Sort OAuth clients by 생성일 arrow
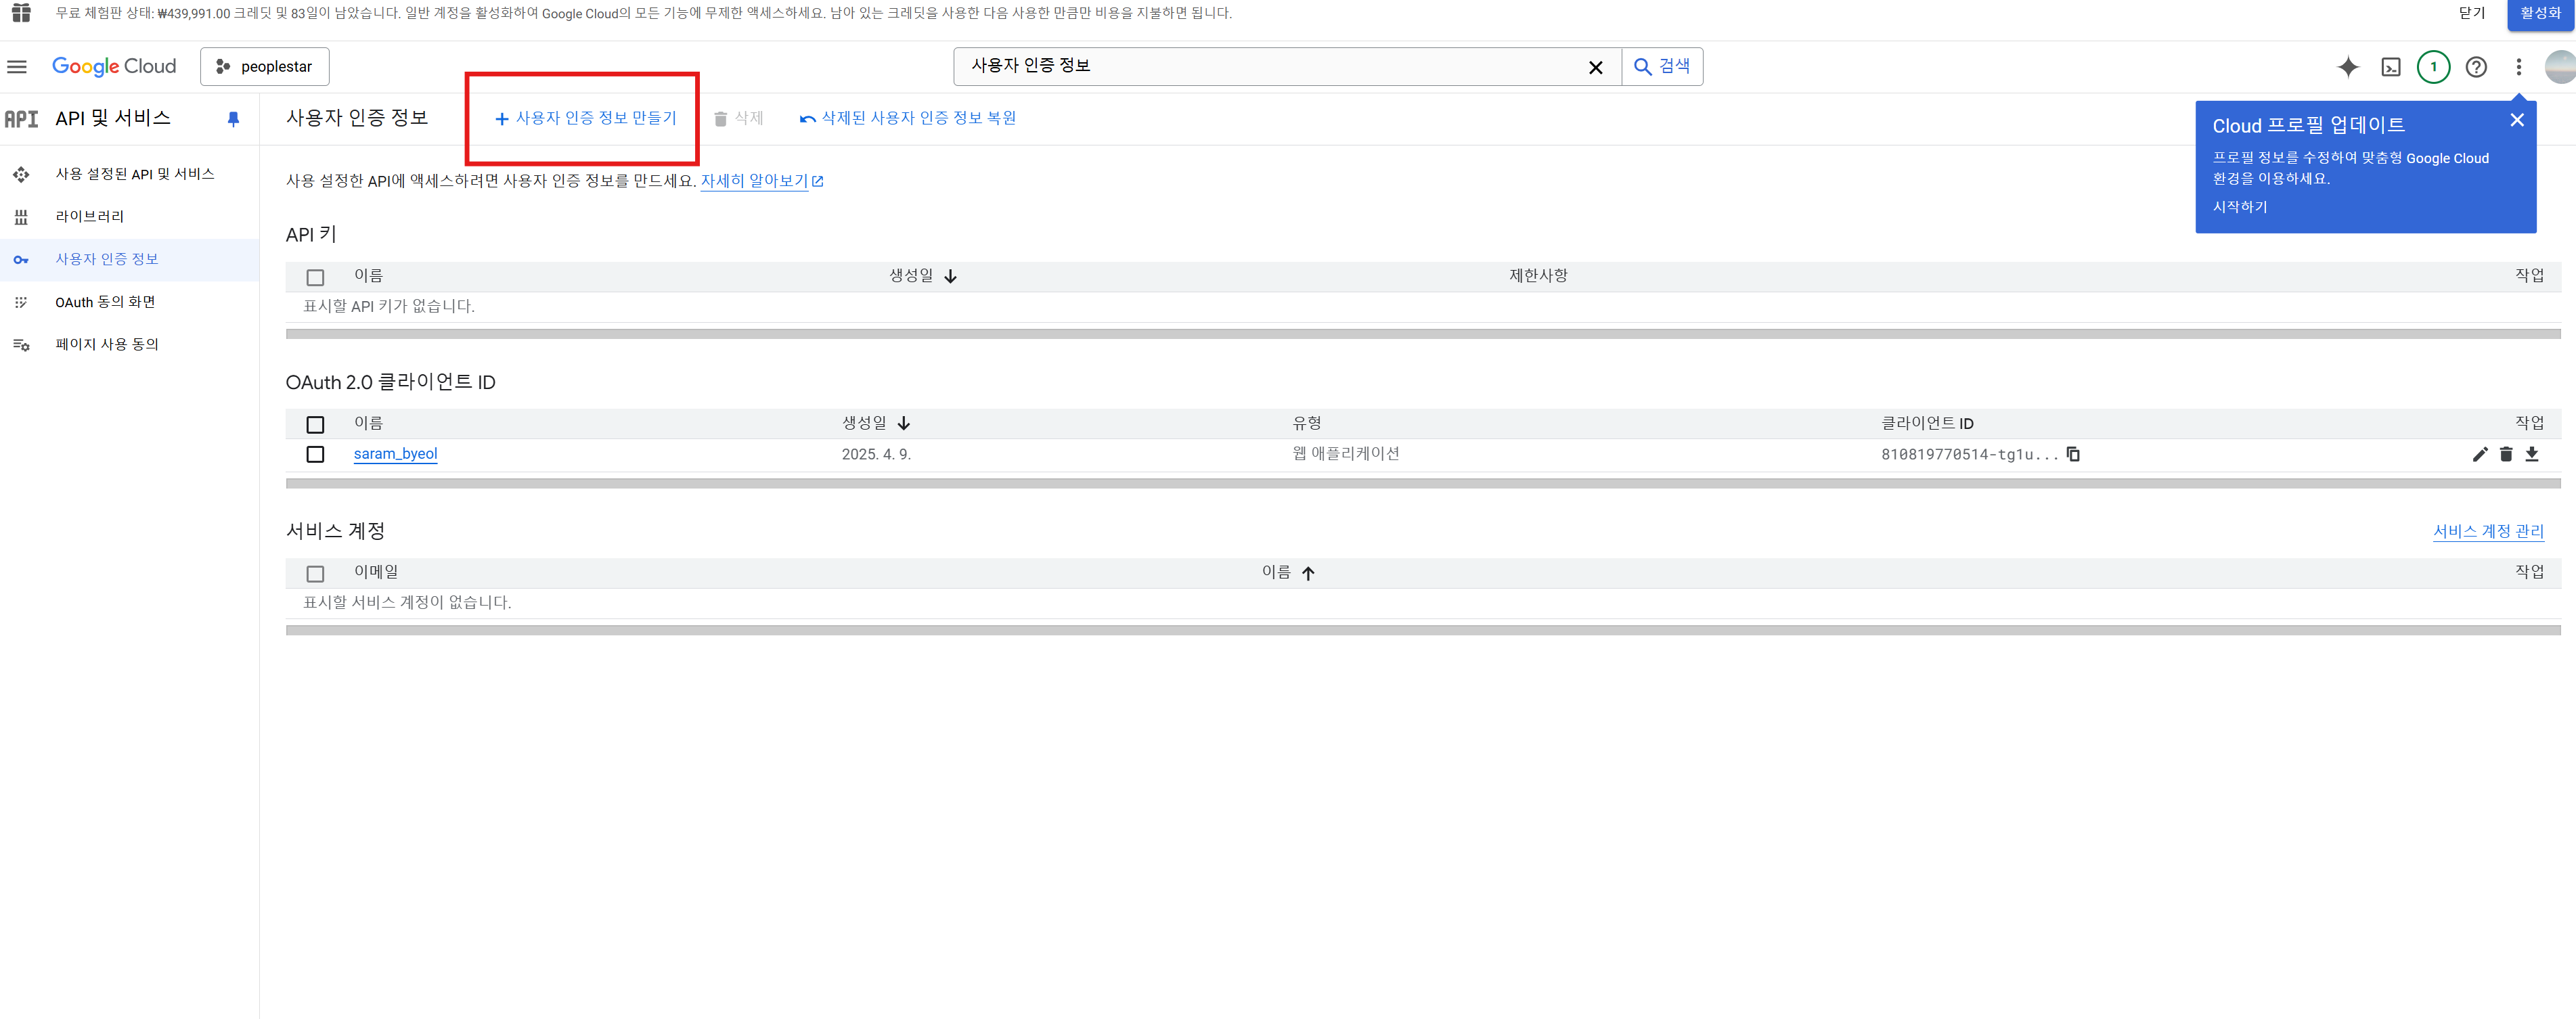The image size is (2576, 1019). click(903, 424)
